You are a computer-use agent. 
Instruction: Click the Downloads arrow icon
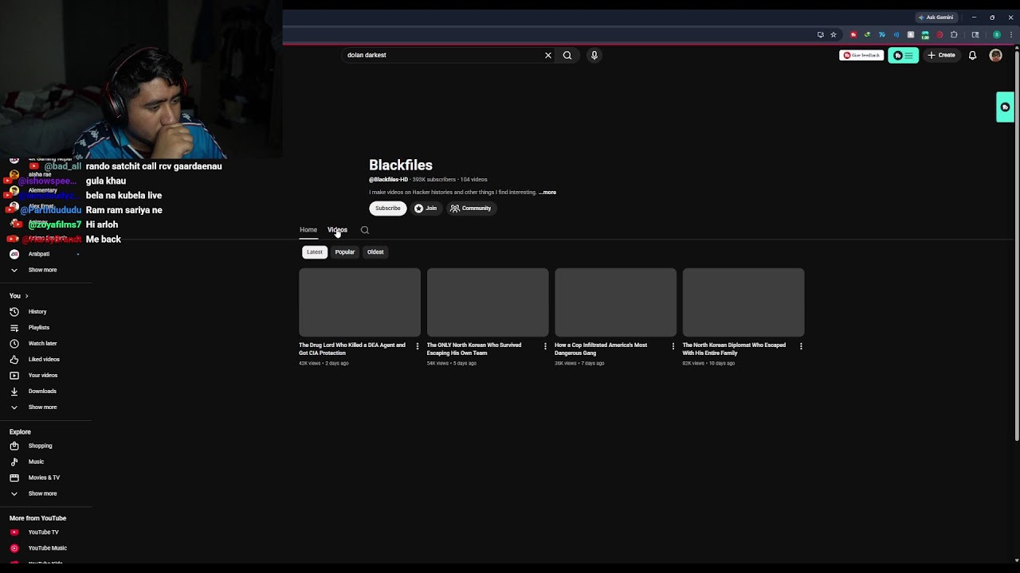coord(14,392)
